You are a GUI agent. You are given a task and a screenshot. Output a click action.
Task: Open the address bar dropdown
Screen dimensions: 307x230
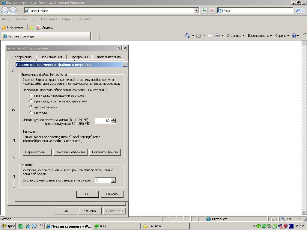197,10
